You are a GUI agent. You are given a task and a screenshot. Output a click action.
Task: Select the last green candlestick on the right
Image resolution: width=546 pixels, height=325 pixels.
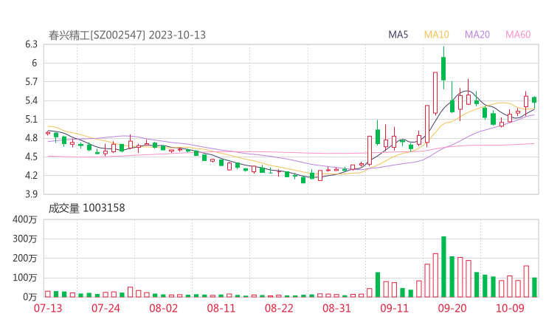534,100
